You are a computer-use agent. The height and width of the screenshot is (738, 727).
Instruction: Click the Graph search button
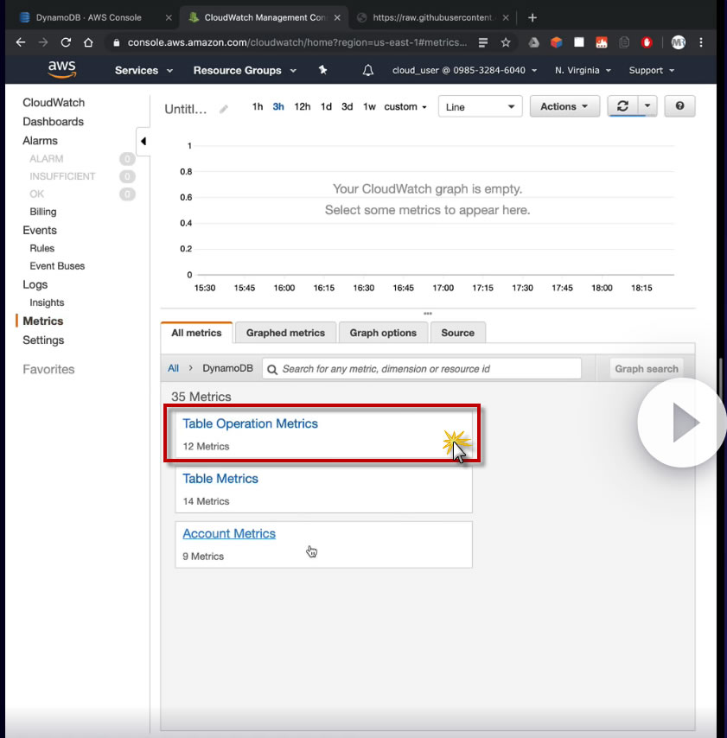pyautogui.click(x=646, y=369)
